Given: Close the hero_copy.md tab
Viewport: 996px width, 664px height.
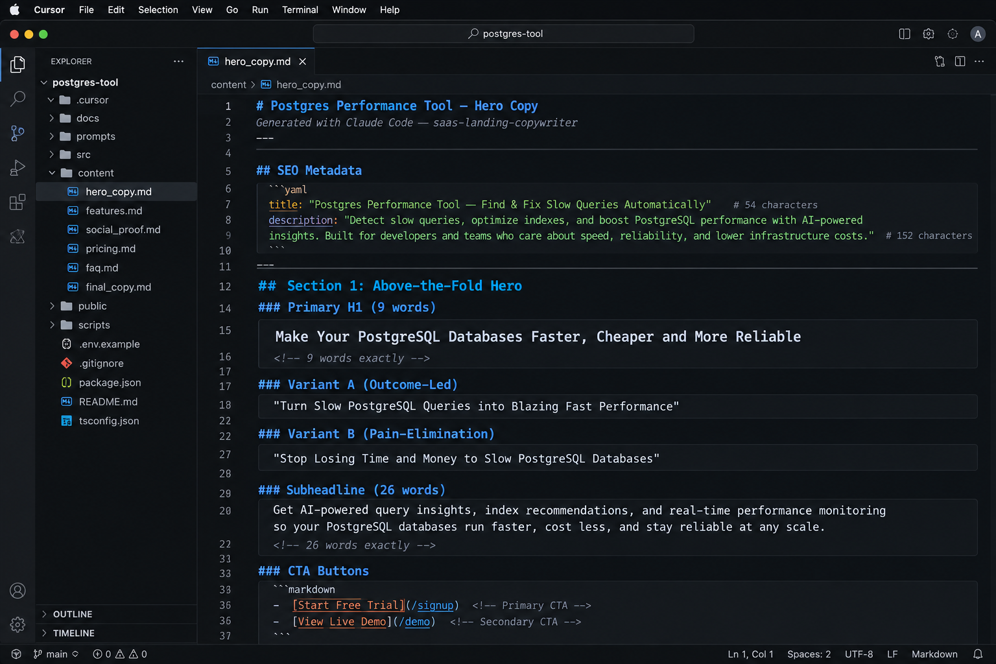Looking at the screenshot, I should click(302, 62).
